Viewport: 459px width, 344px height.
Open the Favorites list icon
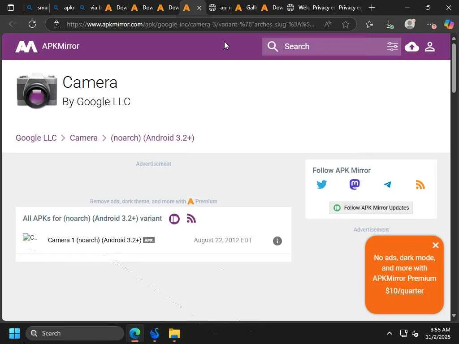pyautogui.click(x=369, y=24)
